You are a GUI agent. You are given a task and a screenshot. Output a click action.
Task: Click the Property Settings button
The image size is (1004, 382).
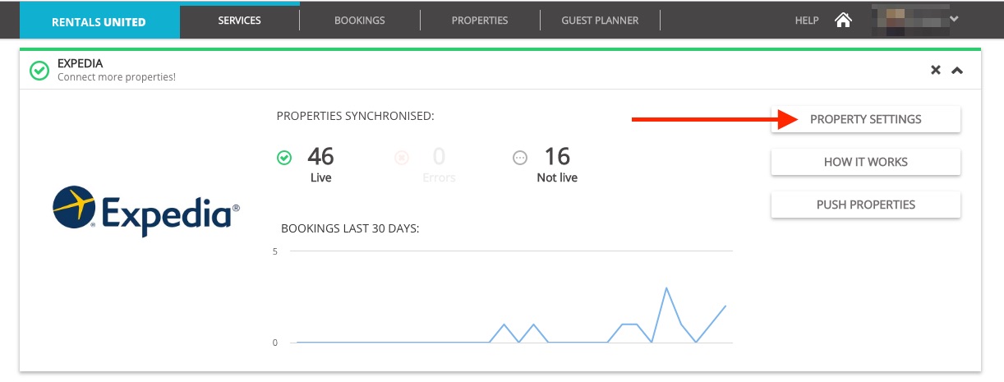click(866, 119)
